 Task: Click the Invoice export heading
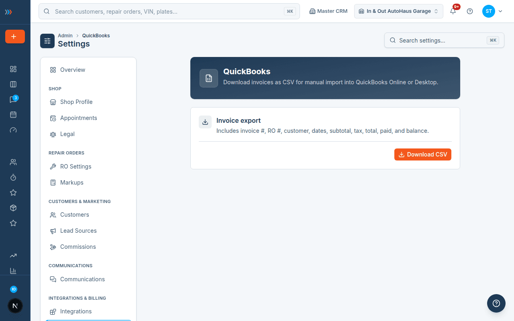tap(239, 120)
